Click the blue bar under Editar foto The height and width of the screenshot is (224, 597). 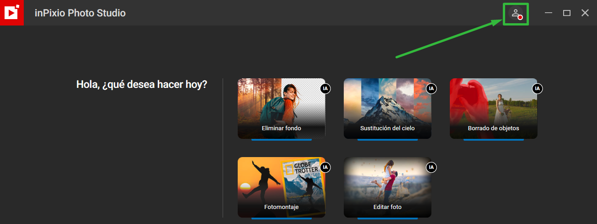(x=388, y=219)
